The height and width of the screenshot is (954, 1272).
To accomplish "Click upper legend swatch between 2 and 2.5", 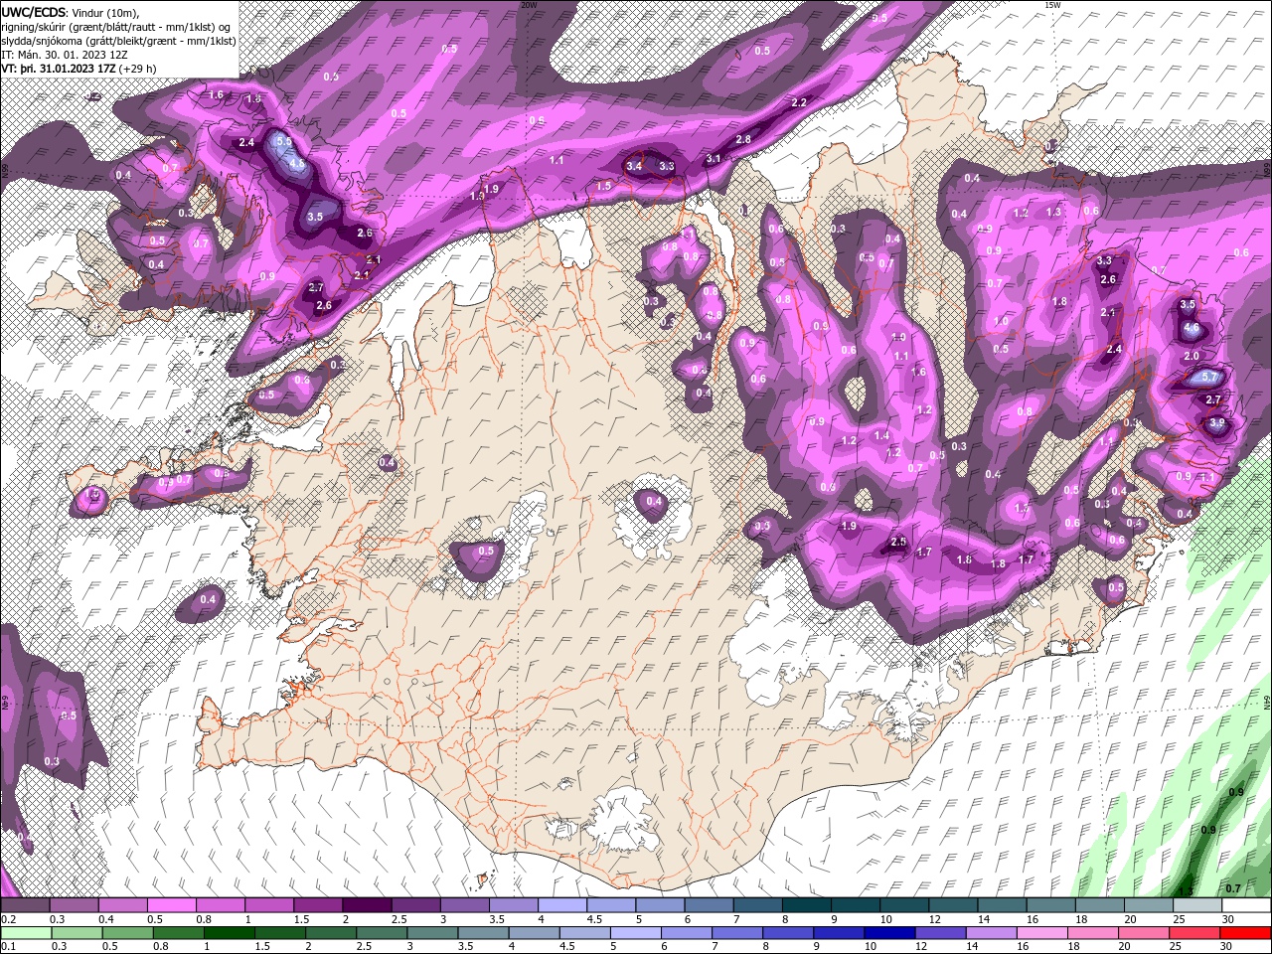I will point(367,905).
